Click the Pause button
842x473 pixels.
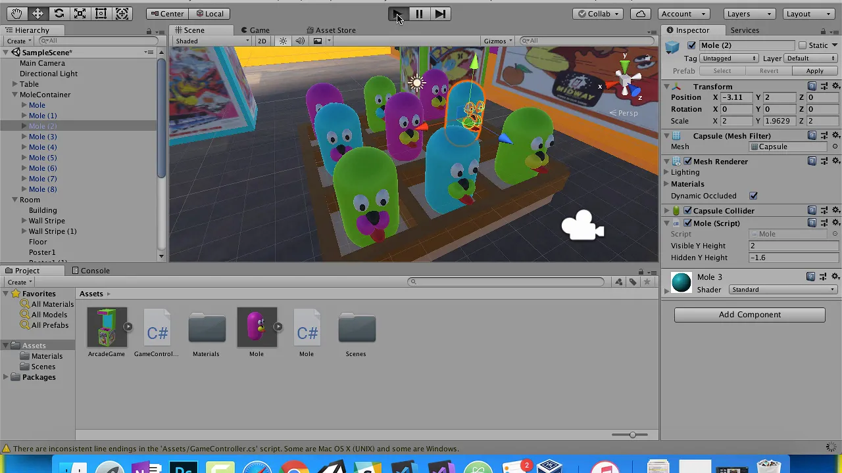(x=418, y=13)
